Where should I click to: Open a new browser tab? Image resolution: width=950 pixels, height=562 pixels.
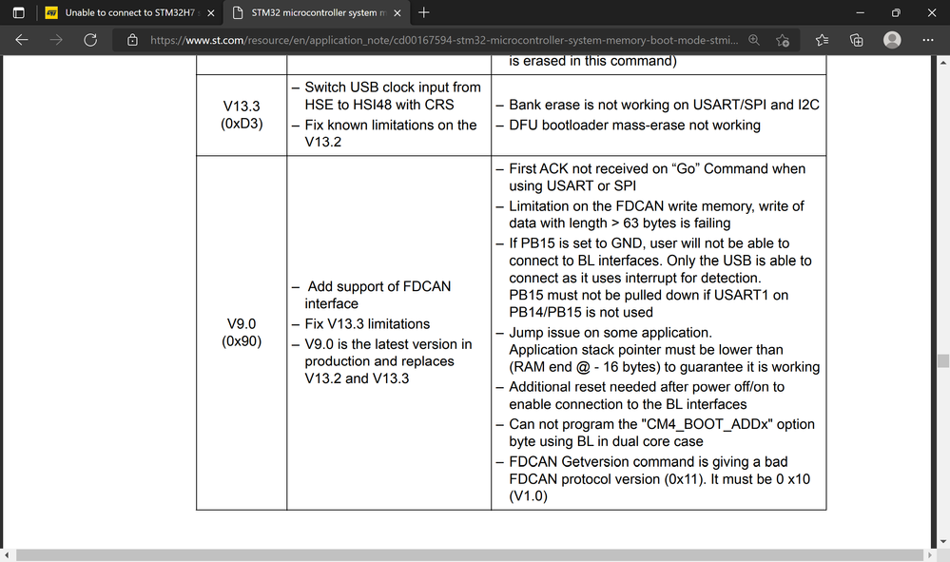(x=424, y=12)
